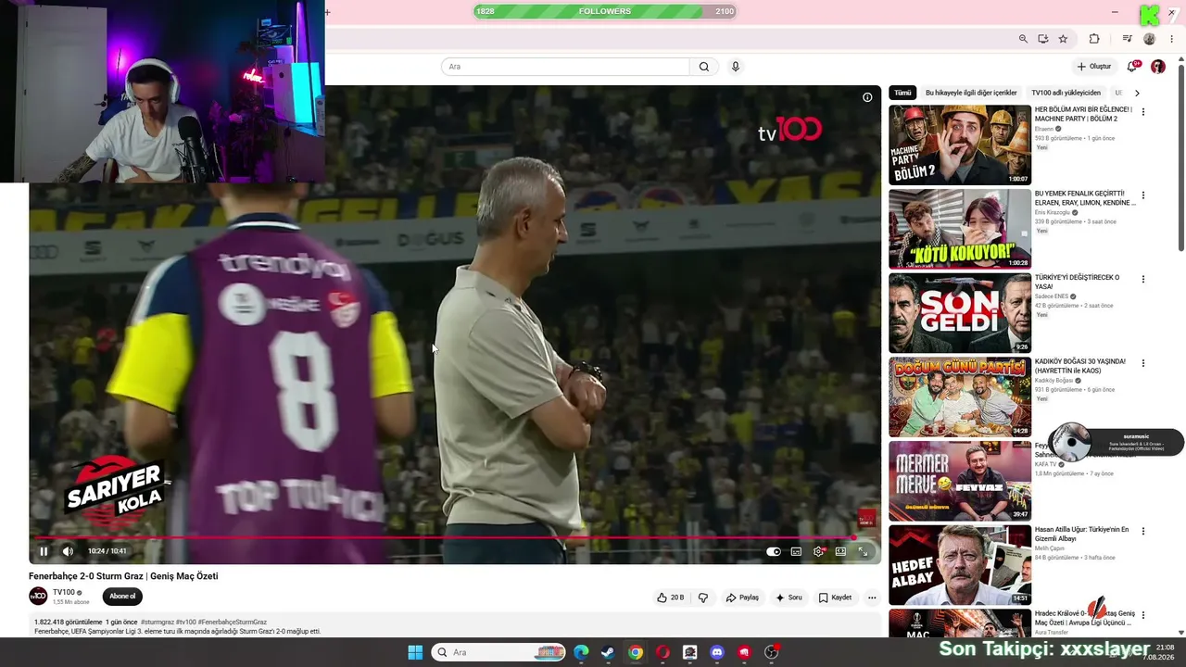The width and height of the screenshot is (1186, 667).
Task: Open YouTube notifications bell
Action: point(1132,67)
